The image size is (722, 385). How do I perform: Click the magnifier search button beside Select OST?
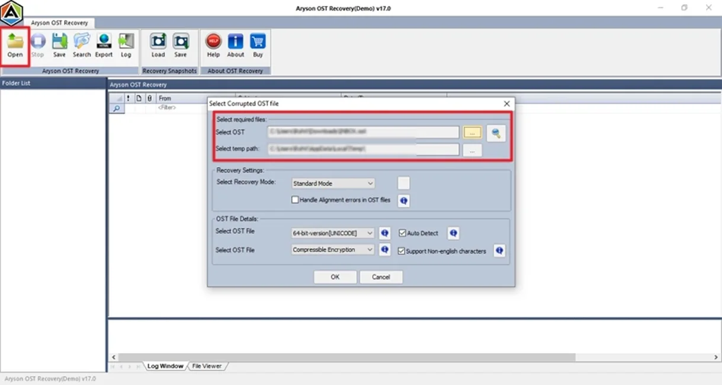(496, 133)
